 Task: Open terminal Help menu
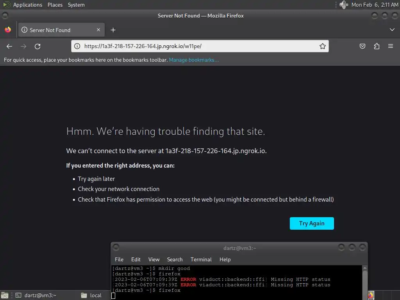[225, 259]
